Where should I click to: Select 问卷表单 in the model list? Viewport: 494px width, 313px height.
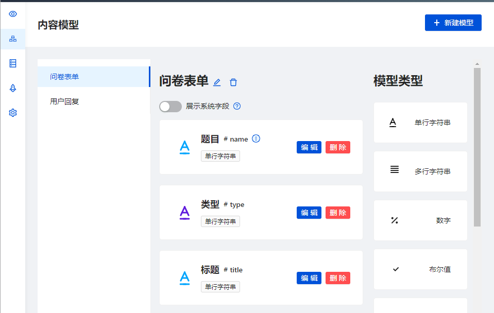(94, 77)
